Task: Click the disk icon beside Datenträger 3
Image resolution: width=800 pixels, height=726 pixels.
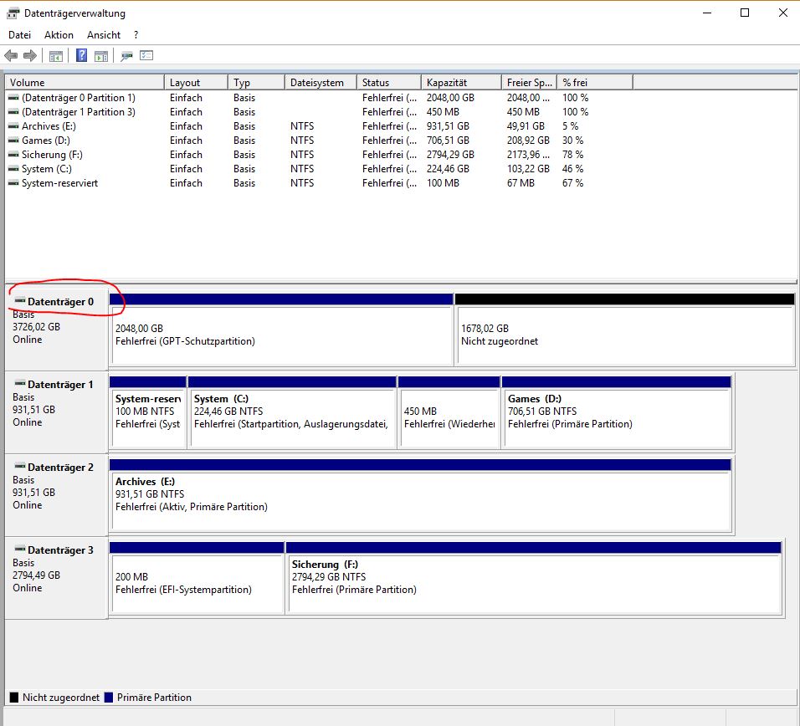Action: point(20,549)
